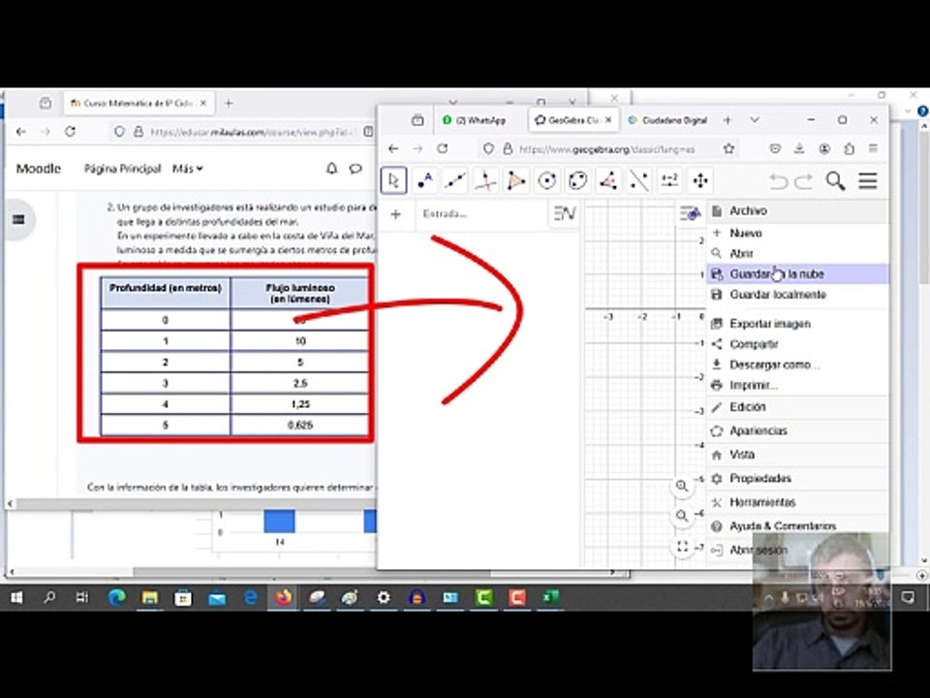Toggle Algebra view style bar
This screenshot has height=698, width=930.
(x=564, y=213)
